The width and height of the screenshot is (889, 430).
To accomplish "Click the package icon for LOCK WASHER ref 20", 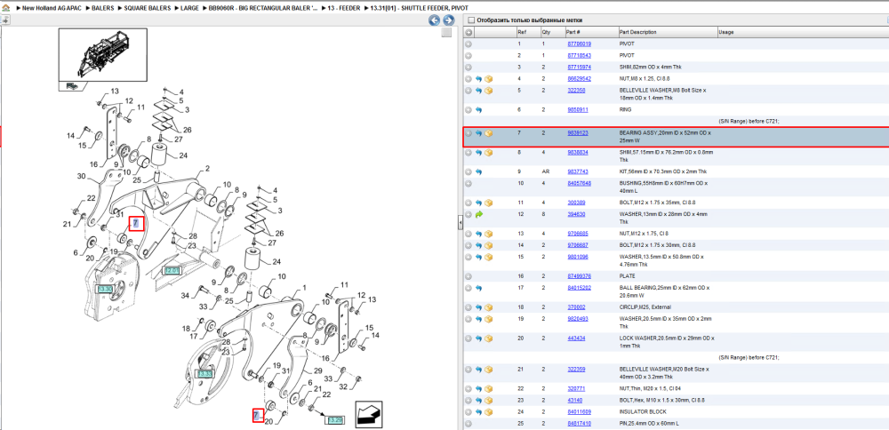I will [x=488, y=338].
